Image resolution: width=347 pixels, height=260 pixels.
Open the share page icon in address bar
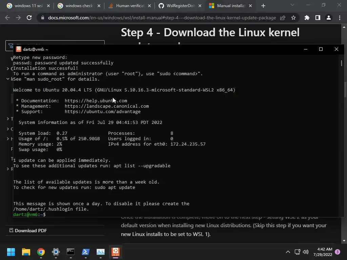tap(283, 18)
